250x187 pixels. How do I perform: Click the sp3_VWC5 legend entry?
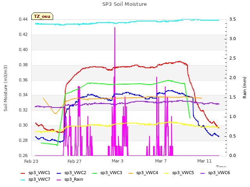(179, 173)
